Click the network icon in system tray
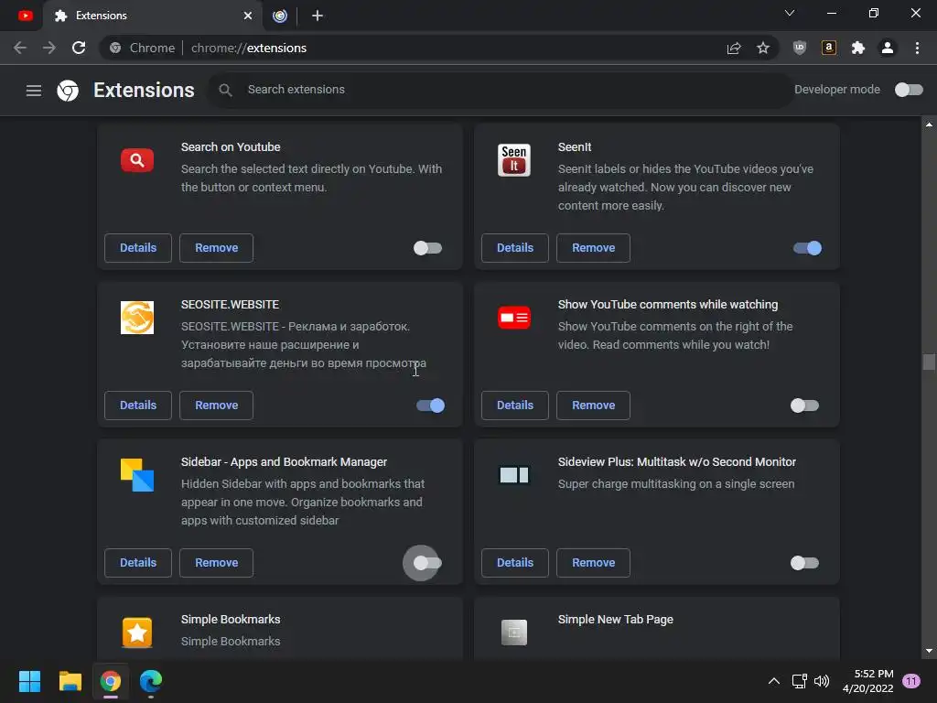937x703 pixels. coord(799,681)
